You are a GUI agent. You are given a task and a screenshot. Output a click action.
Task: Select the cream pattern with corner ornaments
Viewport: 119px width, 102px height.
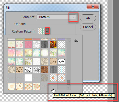[x=11, y=86]
